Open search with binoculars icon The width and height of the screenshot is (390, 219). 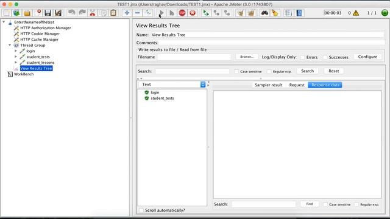[264, 13]
